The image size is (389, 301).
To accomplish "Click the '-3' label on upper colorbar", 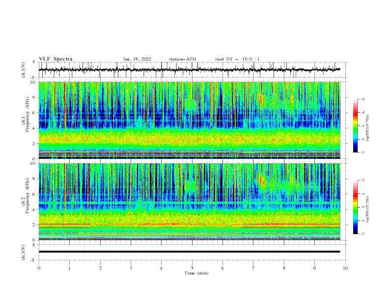I will click(362, 99).
